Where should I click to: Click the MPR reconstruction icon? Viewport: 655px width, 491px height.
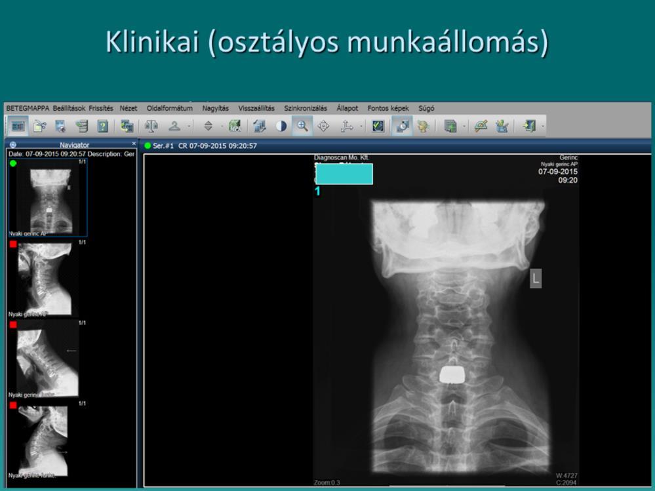[235, 126]
